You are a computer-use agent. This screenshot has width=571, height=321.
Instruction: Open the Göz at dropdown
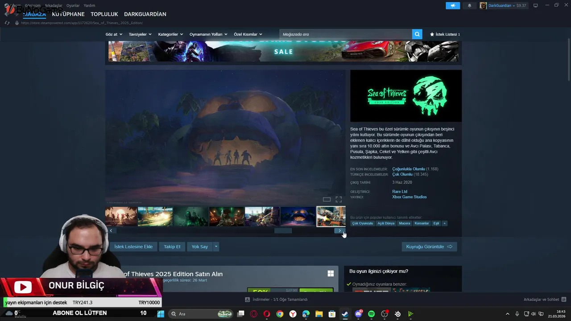coord(114,34)
